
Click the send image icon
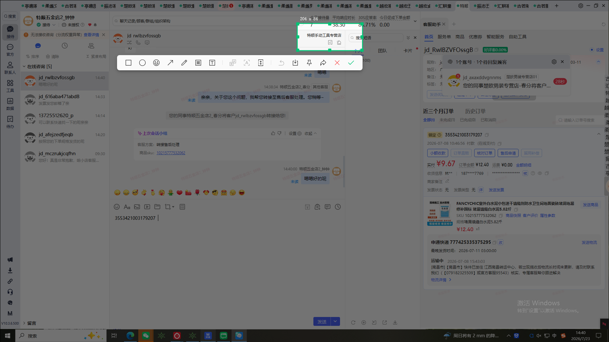pos(137,207)
